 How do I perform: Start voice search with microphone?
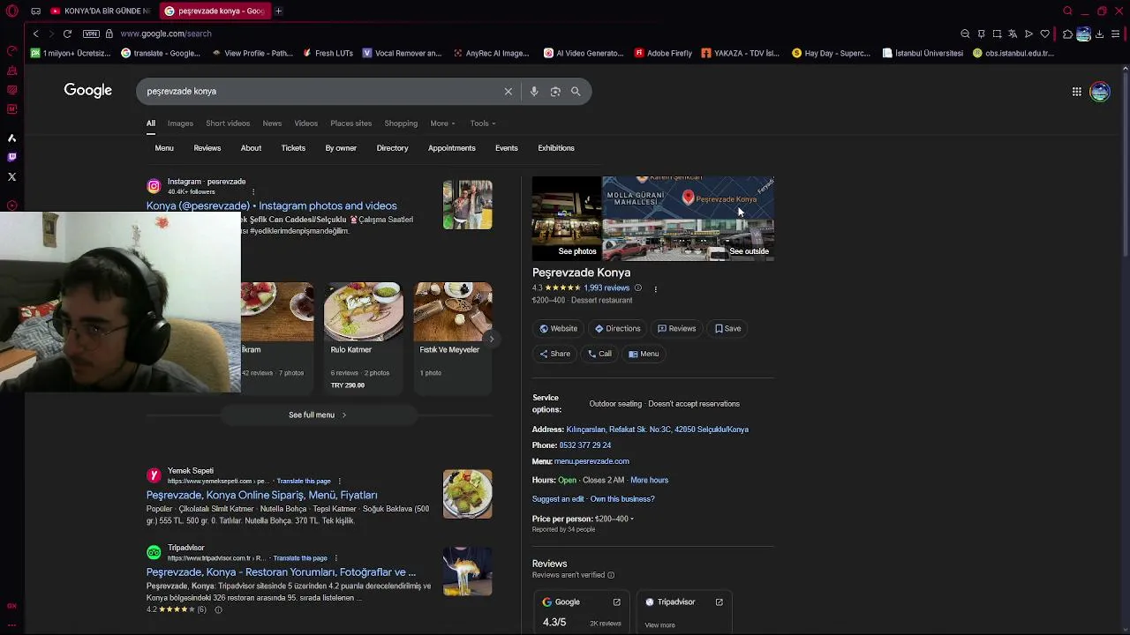coord(534,91)
